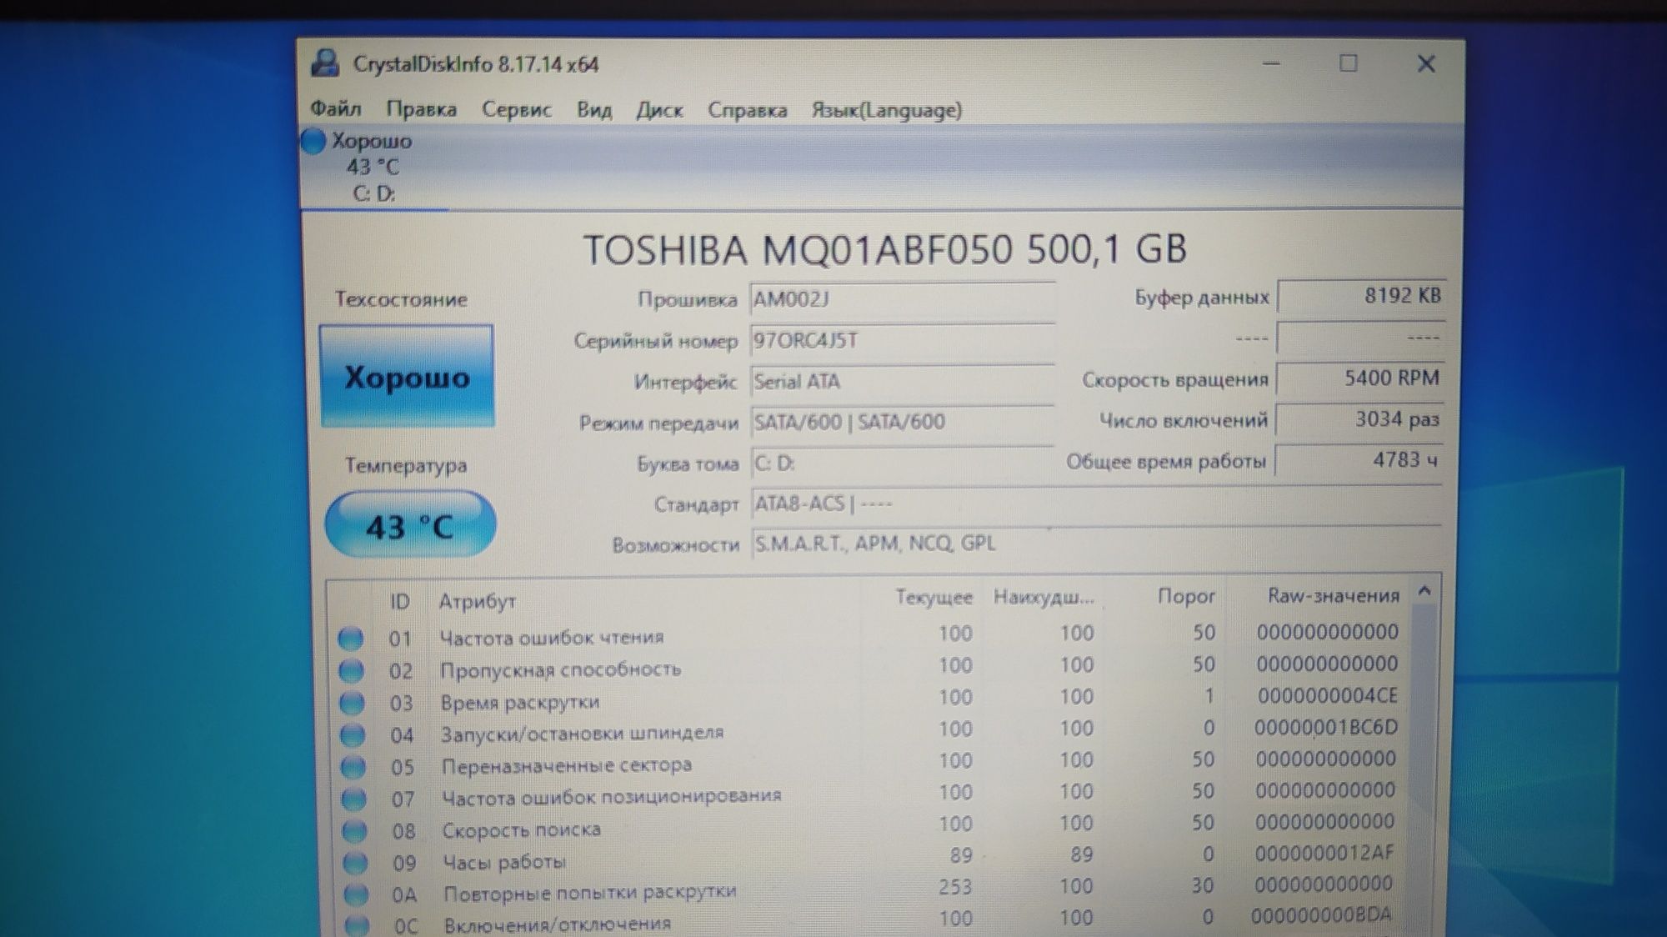Select row Переназначенные сектора

pos(869,762)
